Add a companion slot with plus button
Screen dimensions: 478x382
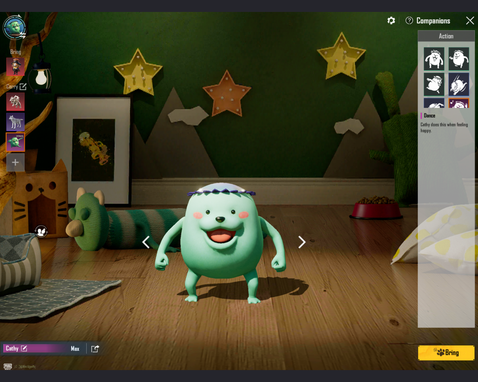tap(15, 162)
